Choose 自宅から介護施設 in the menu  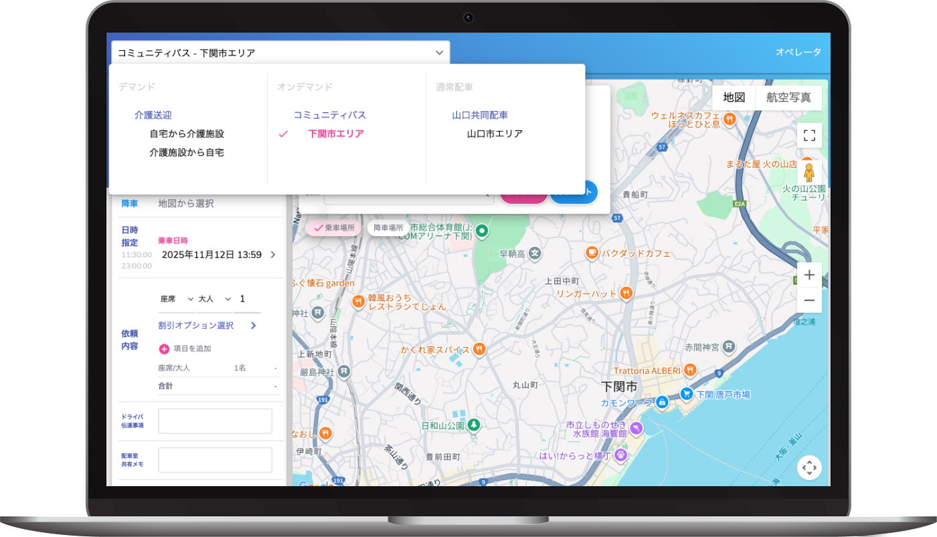[x=187, y=134]
